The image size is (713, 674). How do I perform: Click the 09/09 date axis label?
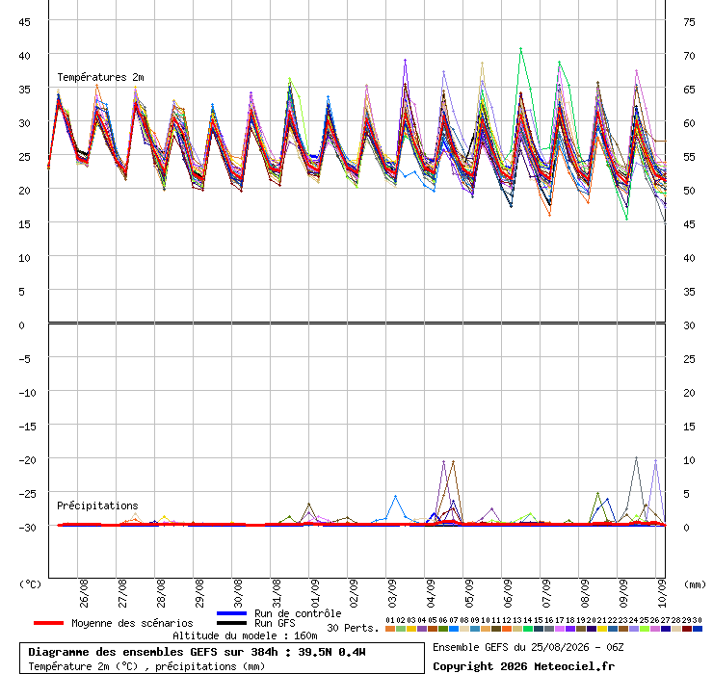point(623,593)
